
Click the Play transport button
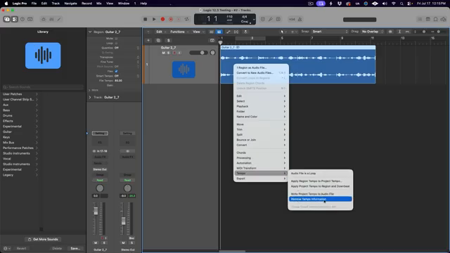tap(154, 19)
